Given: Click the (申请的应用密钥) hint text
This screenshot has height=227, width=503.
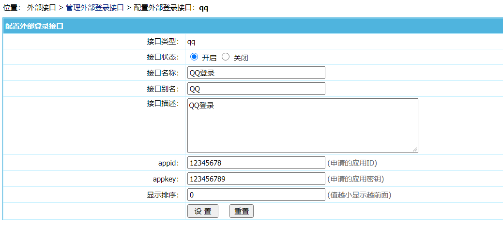Looking at the screenshot, I should pyautogui.click(x=355, y=179).
